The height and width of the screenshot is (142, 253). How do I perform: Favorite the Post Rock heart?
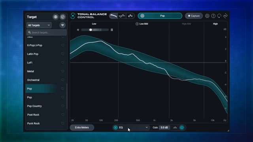[62, 115]
